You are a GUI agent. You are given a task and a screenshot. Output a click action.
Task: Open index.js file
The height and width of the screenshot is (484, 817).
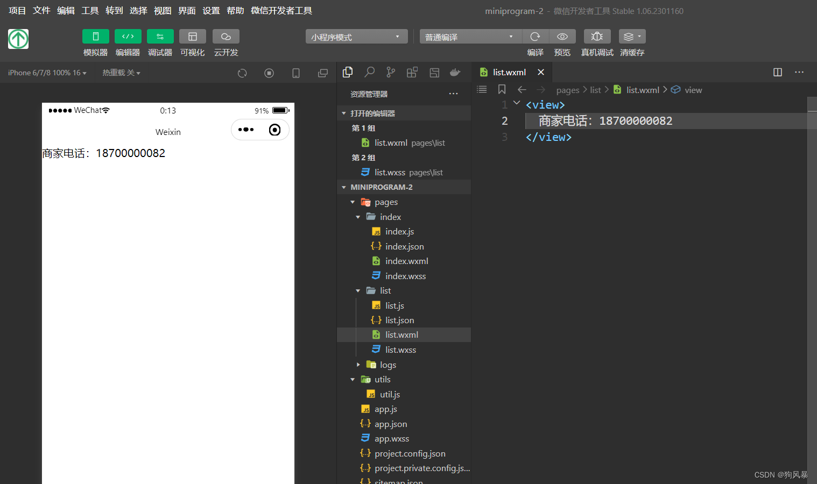tap(399, 231)
